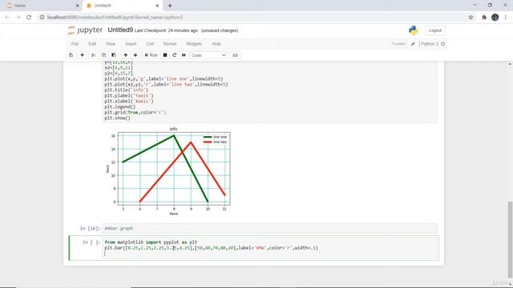Interrupt the kernel with stop icon

coord(165,55)
